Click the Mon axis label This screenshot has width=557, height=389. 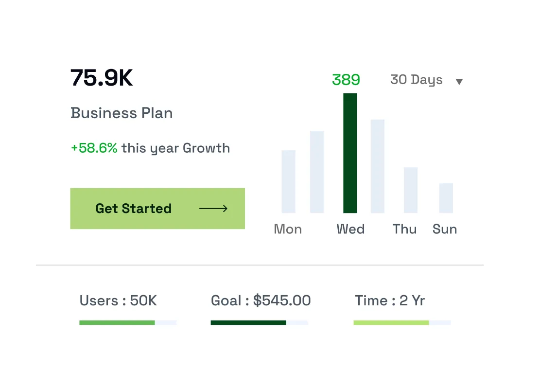[288, 229]
